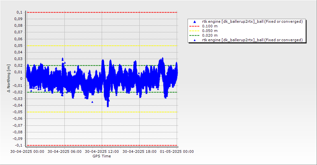317x165 pixels.
Task: Click the large blue triangle legend marker
Action: coord(195,21)
